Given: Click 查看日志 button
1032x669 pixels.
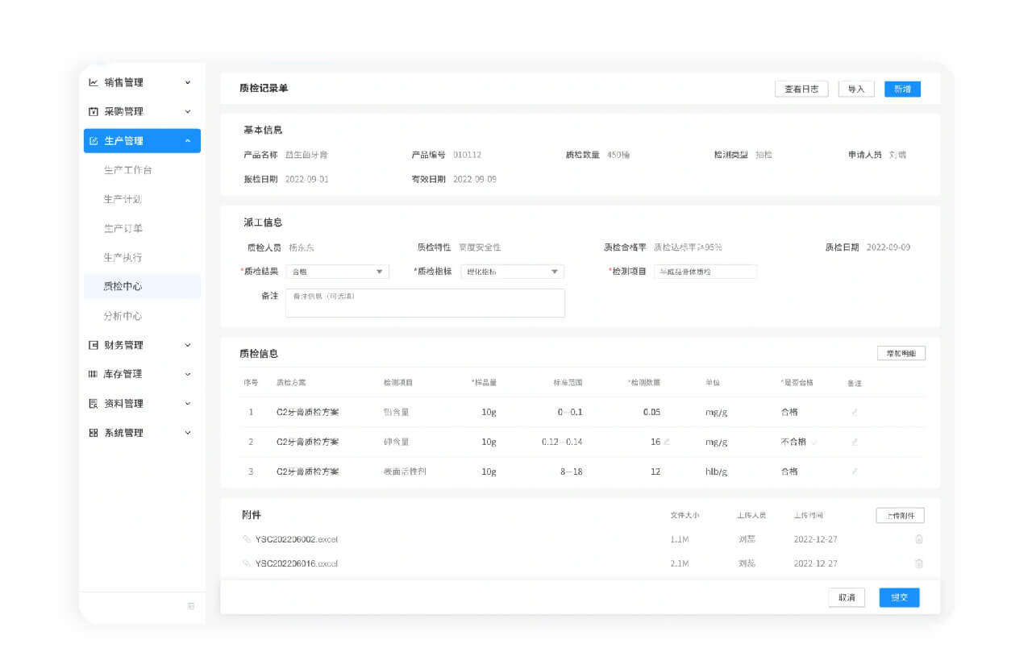Looking at the screenshot, I should pyautogui.click(x=801, y=89).
